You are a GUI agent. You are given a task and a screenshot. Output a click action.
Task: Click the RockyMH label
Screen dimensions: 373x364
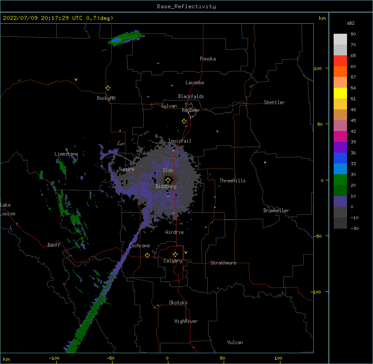click(106, 98)
